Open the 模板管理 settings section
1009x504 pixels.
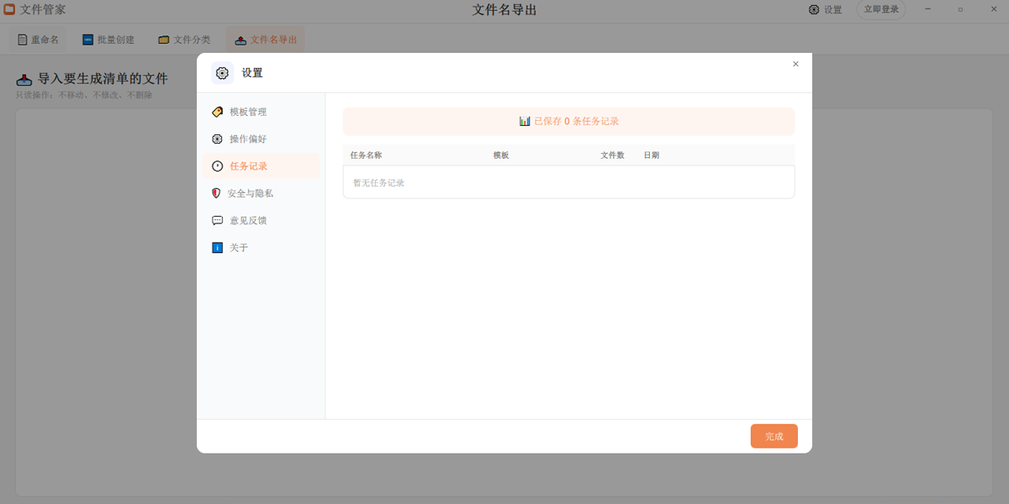point(261,112)
